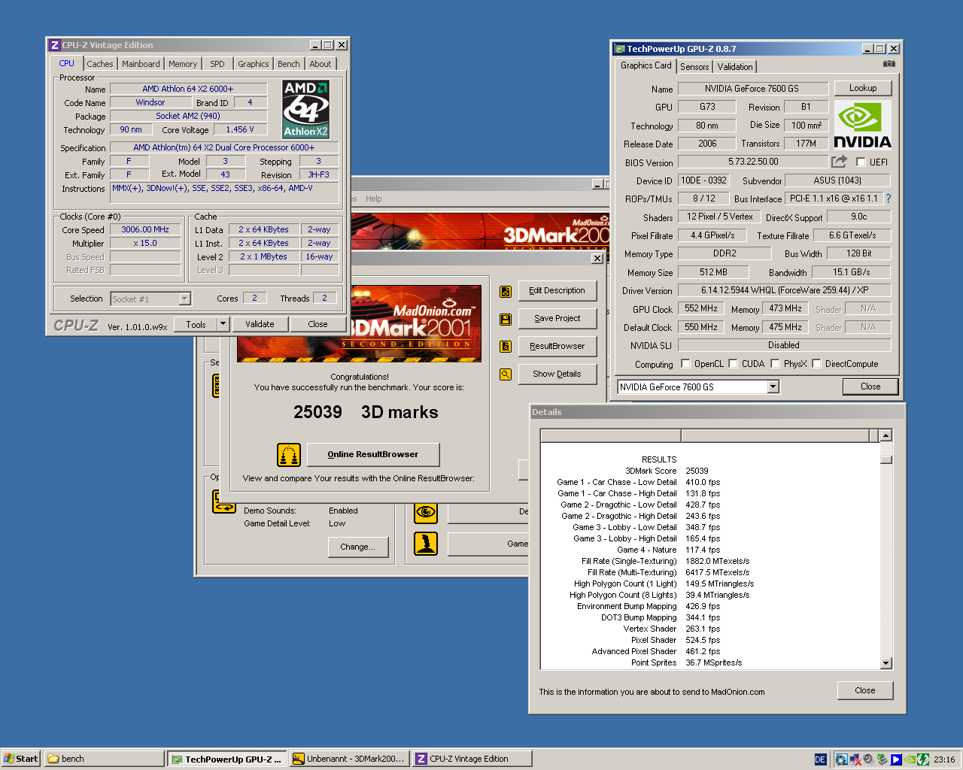Switch to the SPD tab in CPU-Z
The width and height of the screenshot is (963, 770).
(x=217, y=64)
